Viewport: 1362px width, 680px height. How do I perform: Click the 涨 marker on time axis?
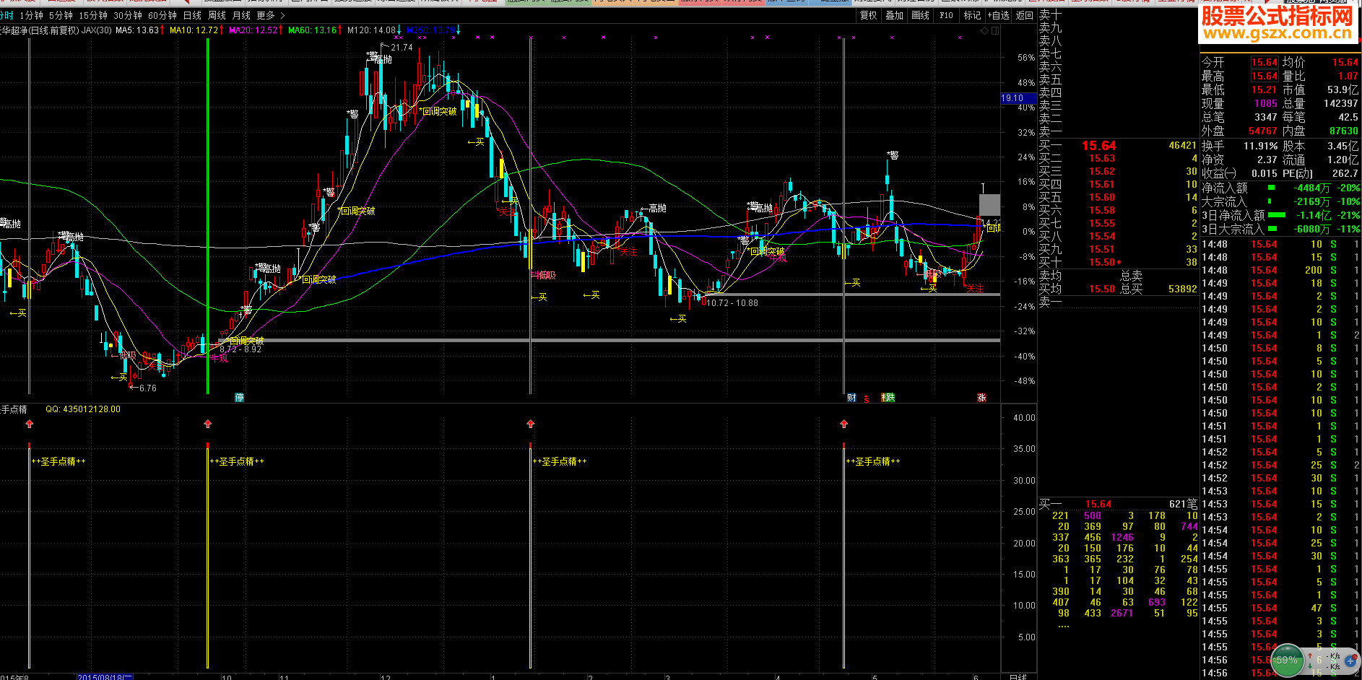pos(981,398)
